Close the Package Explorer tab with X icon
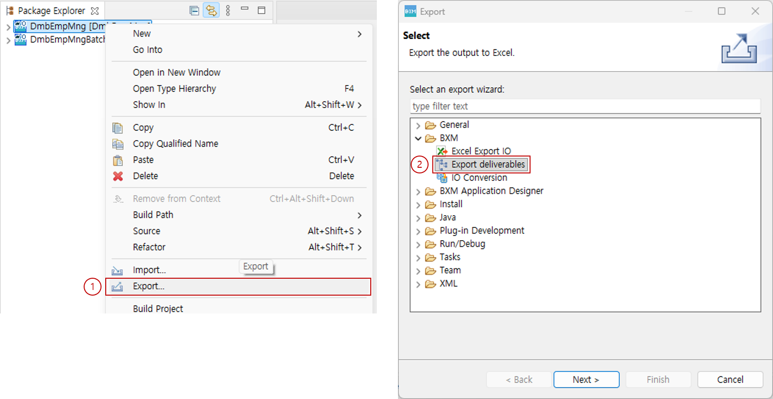 click(95, 11)
